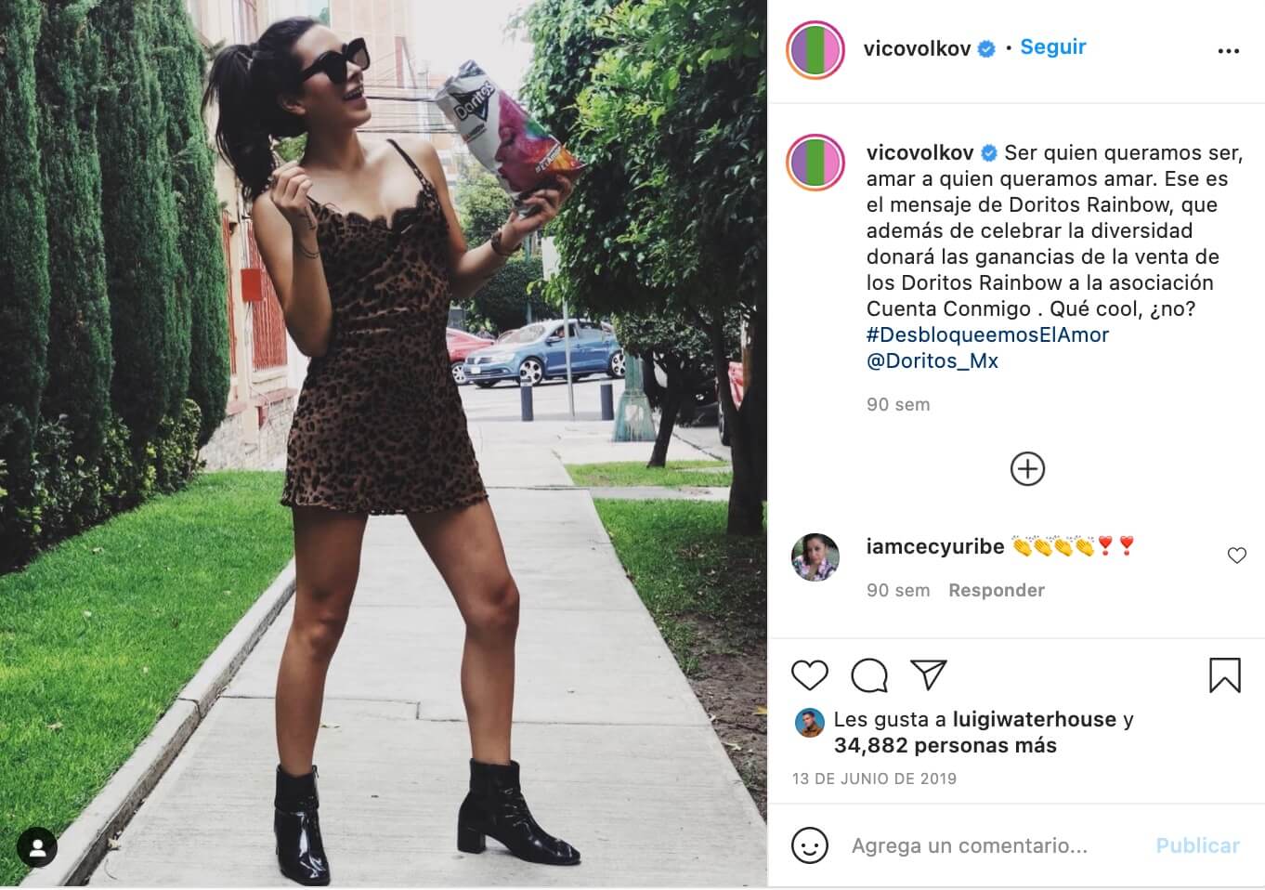Image resolution: width=1265 pixels, height=890 pixels.
Task: View likes via 34,882 personas más
Action: 945,745
